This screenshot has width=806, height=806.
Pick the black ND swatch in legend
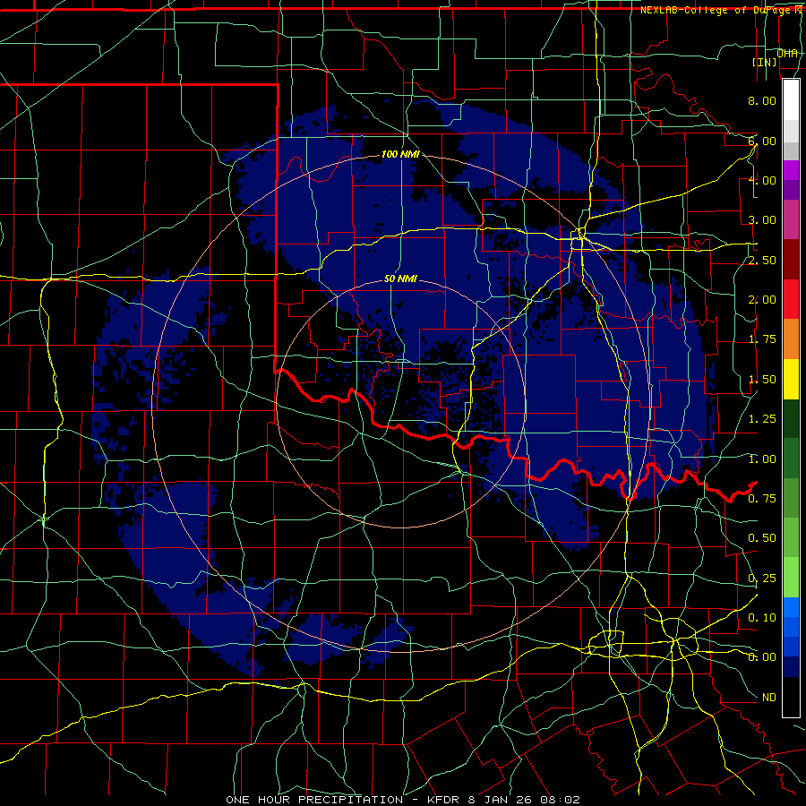tap(791, 697)
